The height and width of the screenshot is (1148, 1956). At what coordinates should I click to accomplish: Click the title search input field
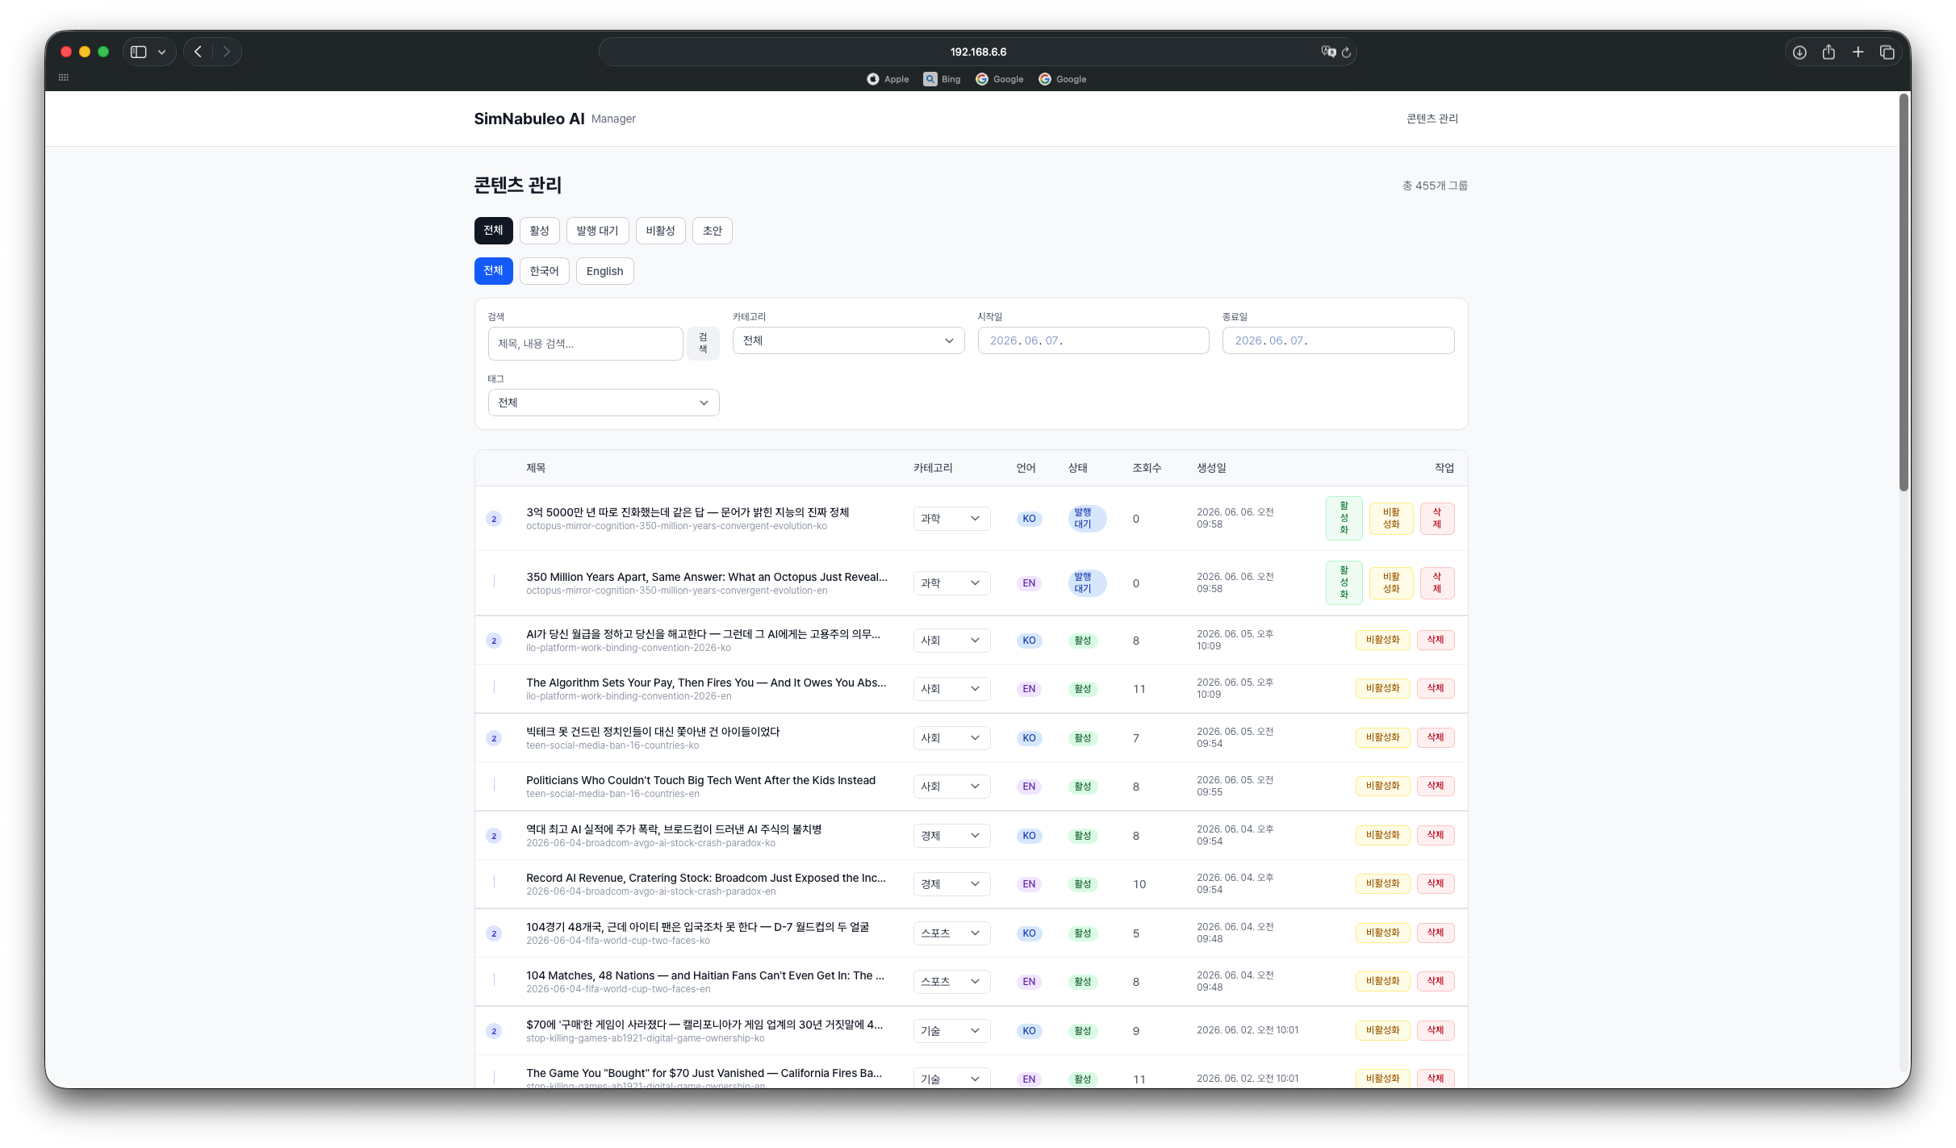pos(585,344)
